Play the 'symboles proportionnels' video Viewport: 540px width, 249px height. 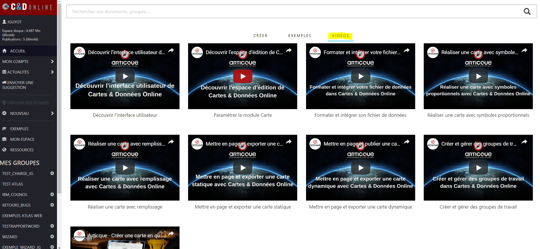click(x=478, y=76)
